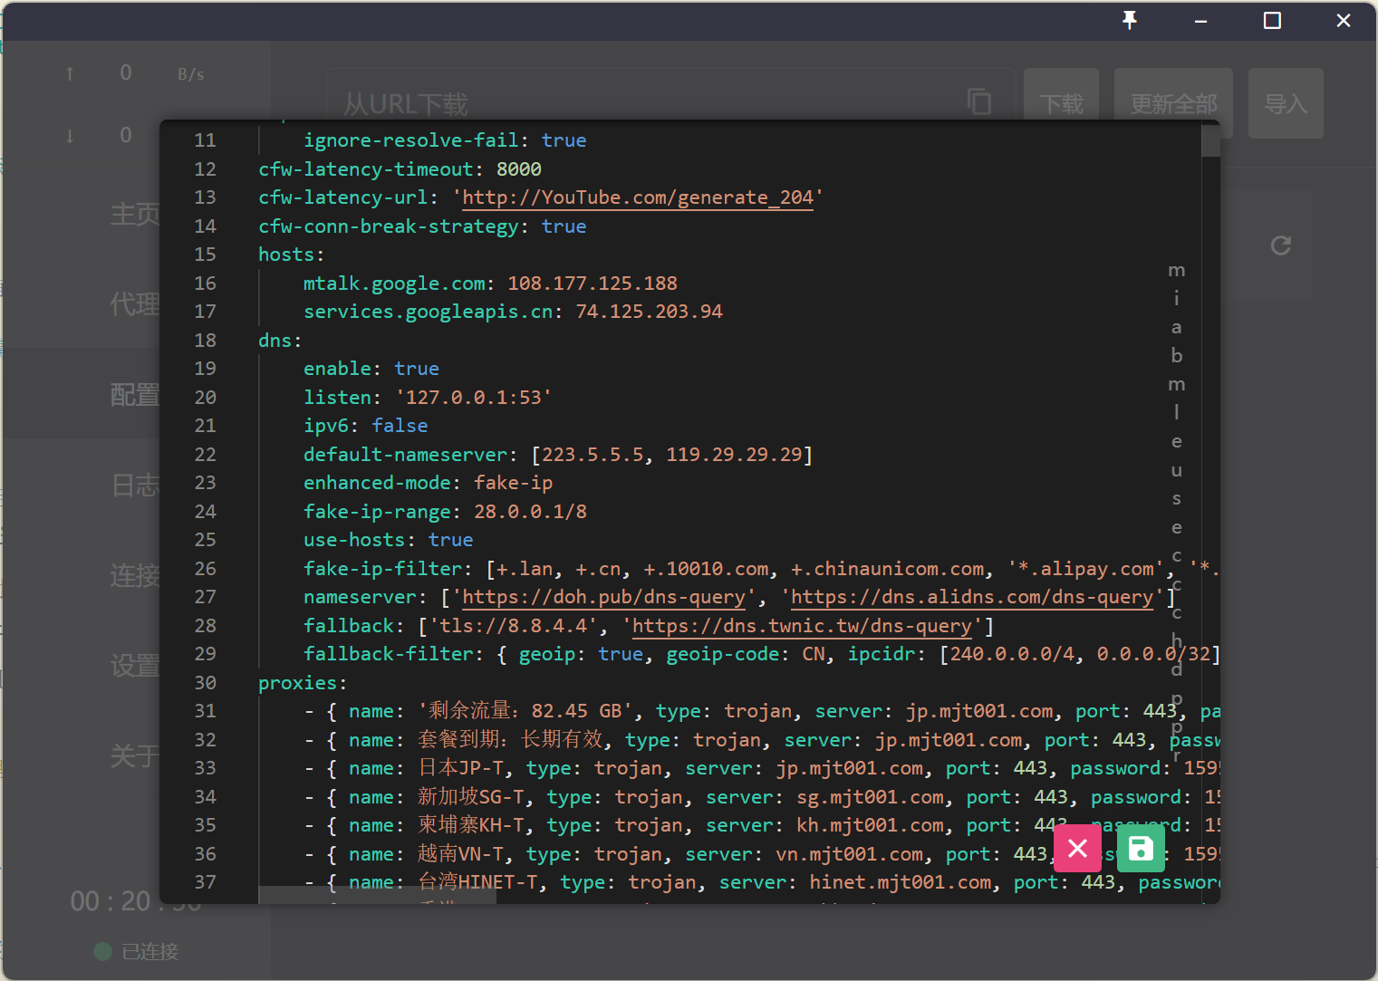Open the doh.pub dns-query link
Screen dimensions: 1378x981
[603, 597]
